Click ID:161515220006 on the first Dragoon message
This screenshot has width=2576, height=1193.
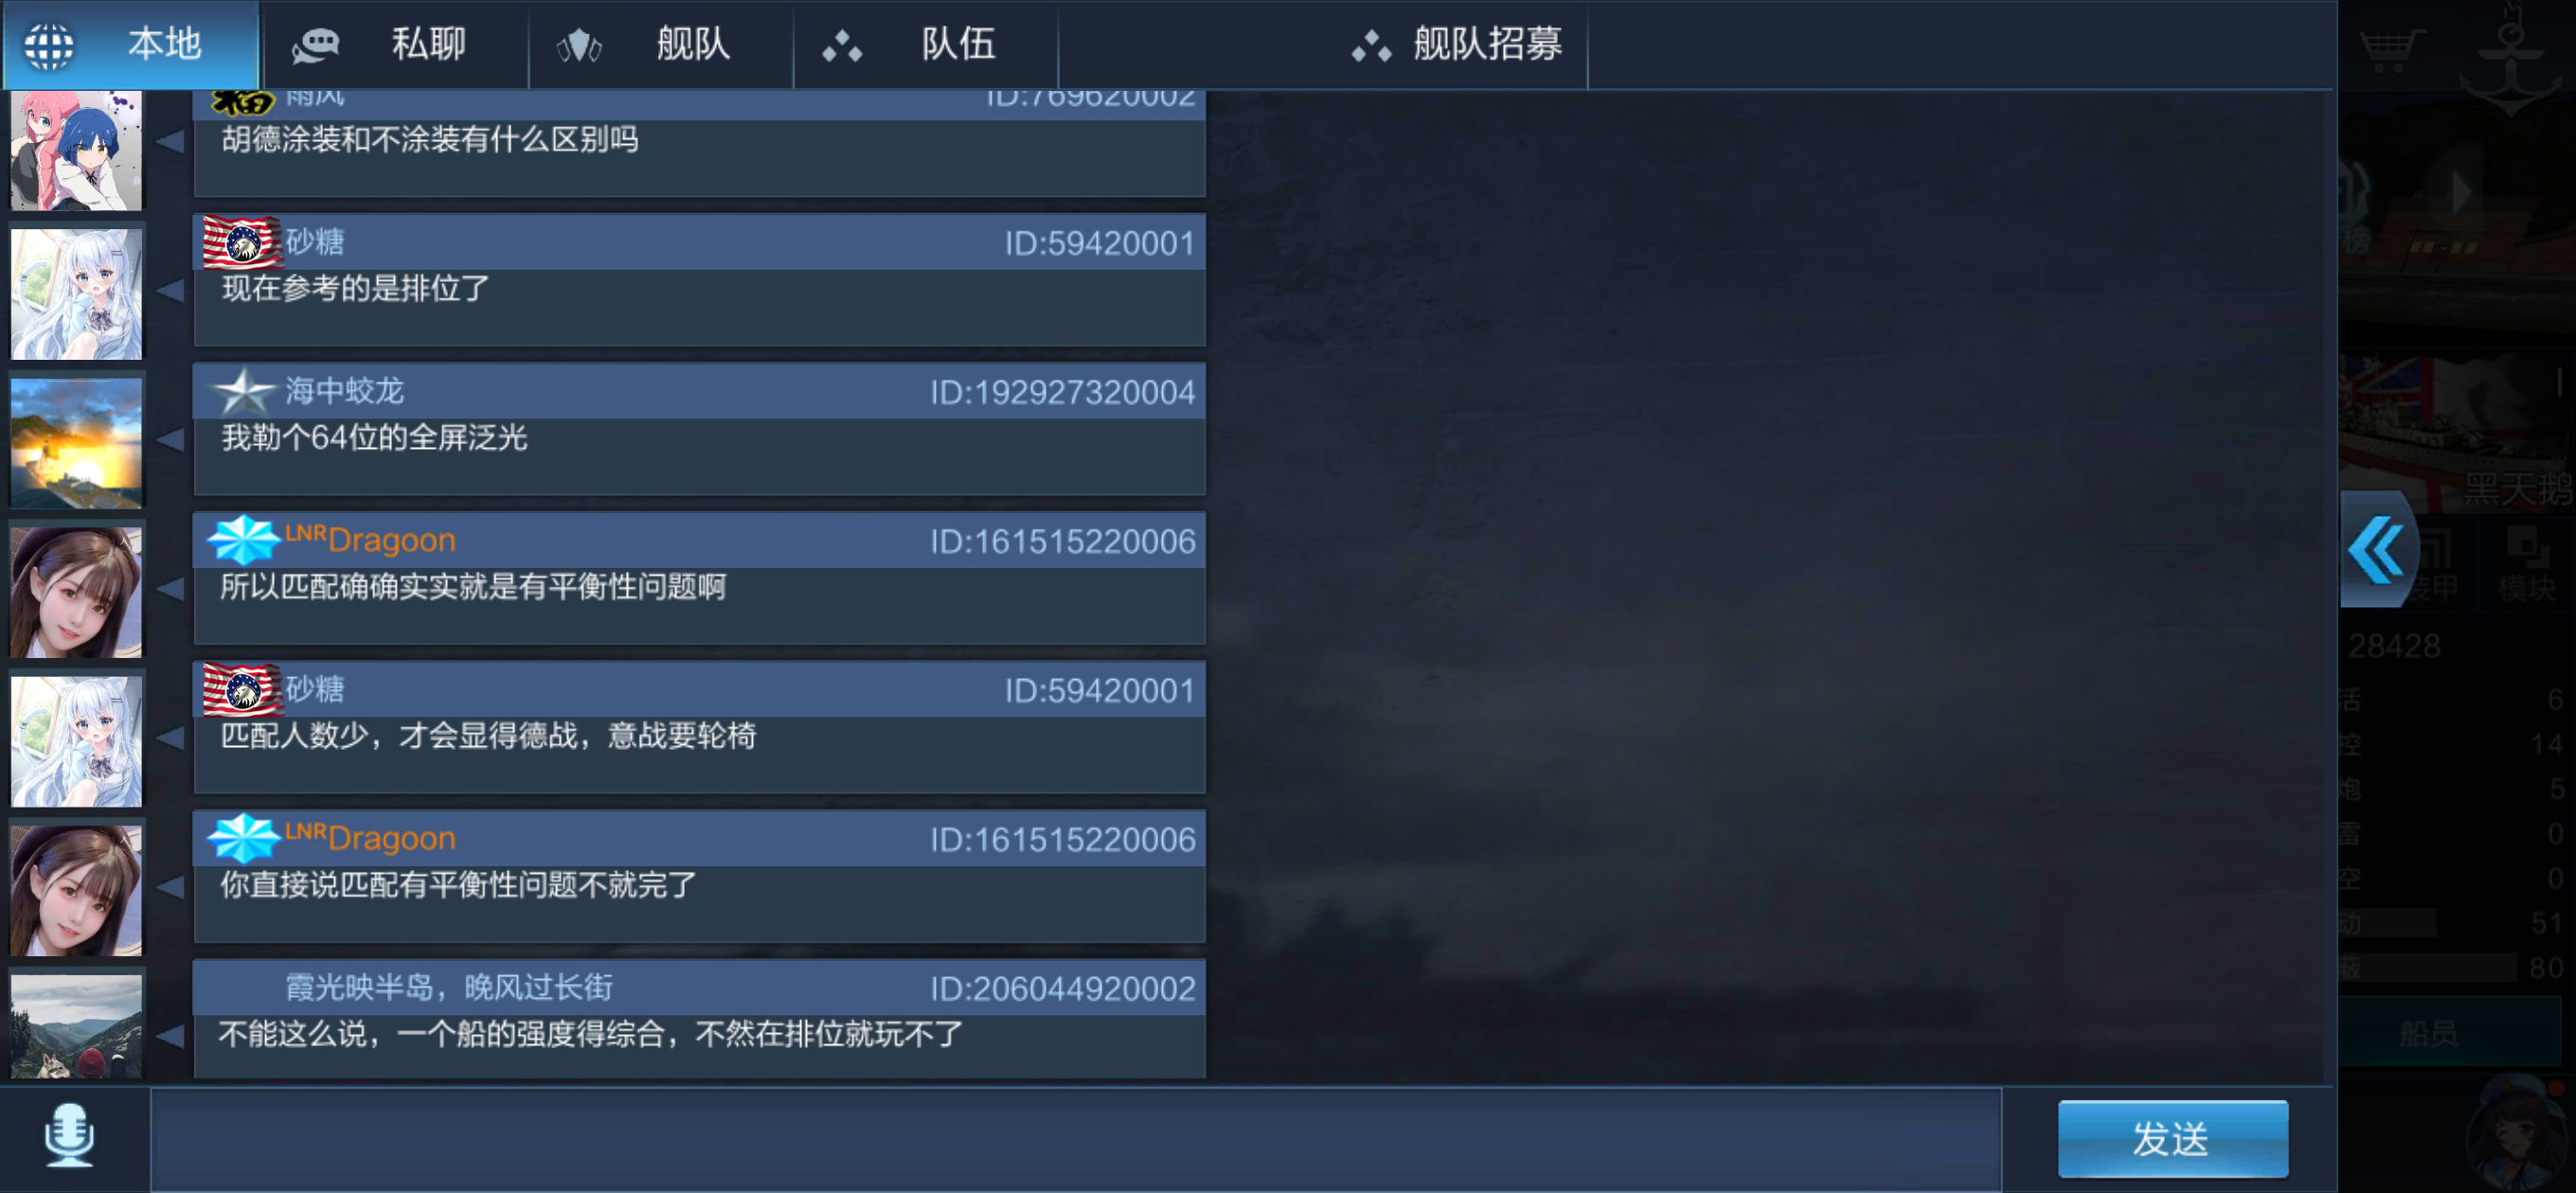click(1062, 541)
